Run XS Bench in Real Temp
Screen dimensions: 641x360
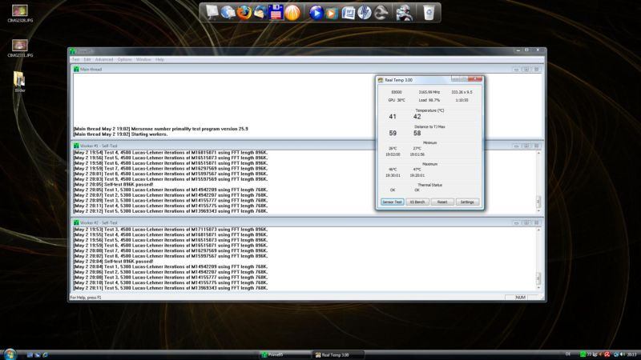[x=417, y=202]
